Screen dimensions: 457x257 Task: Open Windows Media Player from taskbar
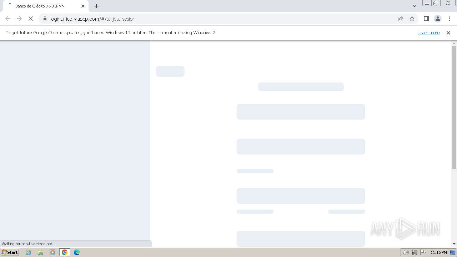click(x=52, y=252)
